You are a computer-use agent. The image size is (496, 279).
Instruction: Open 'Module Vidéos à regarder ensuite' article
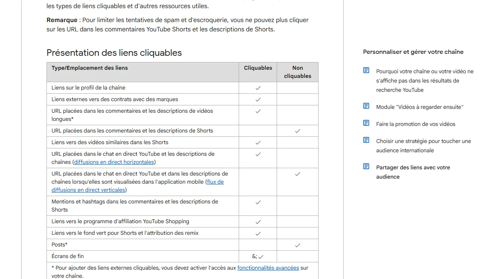(420, 107)
